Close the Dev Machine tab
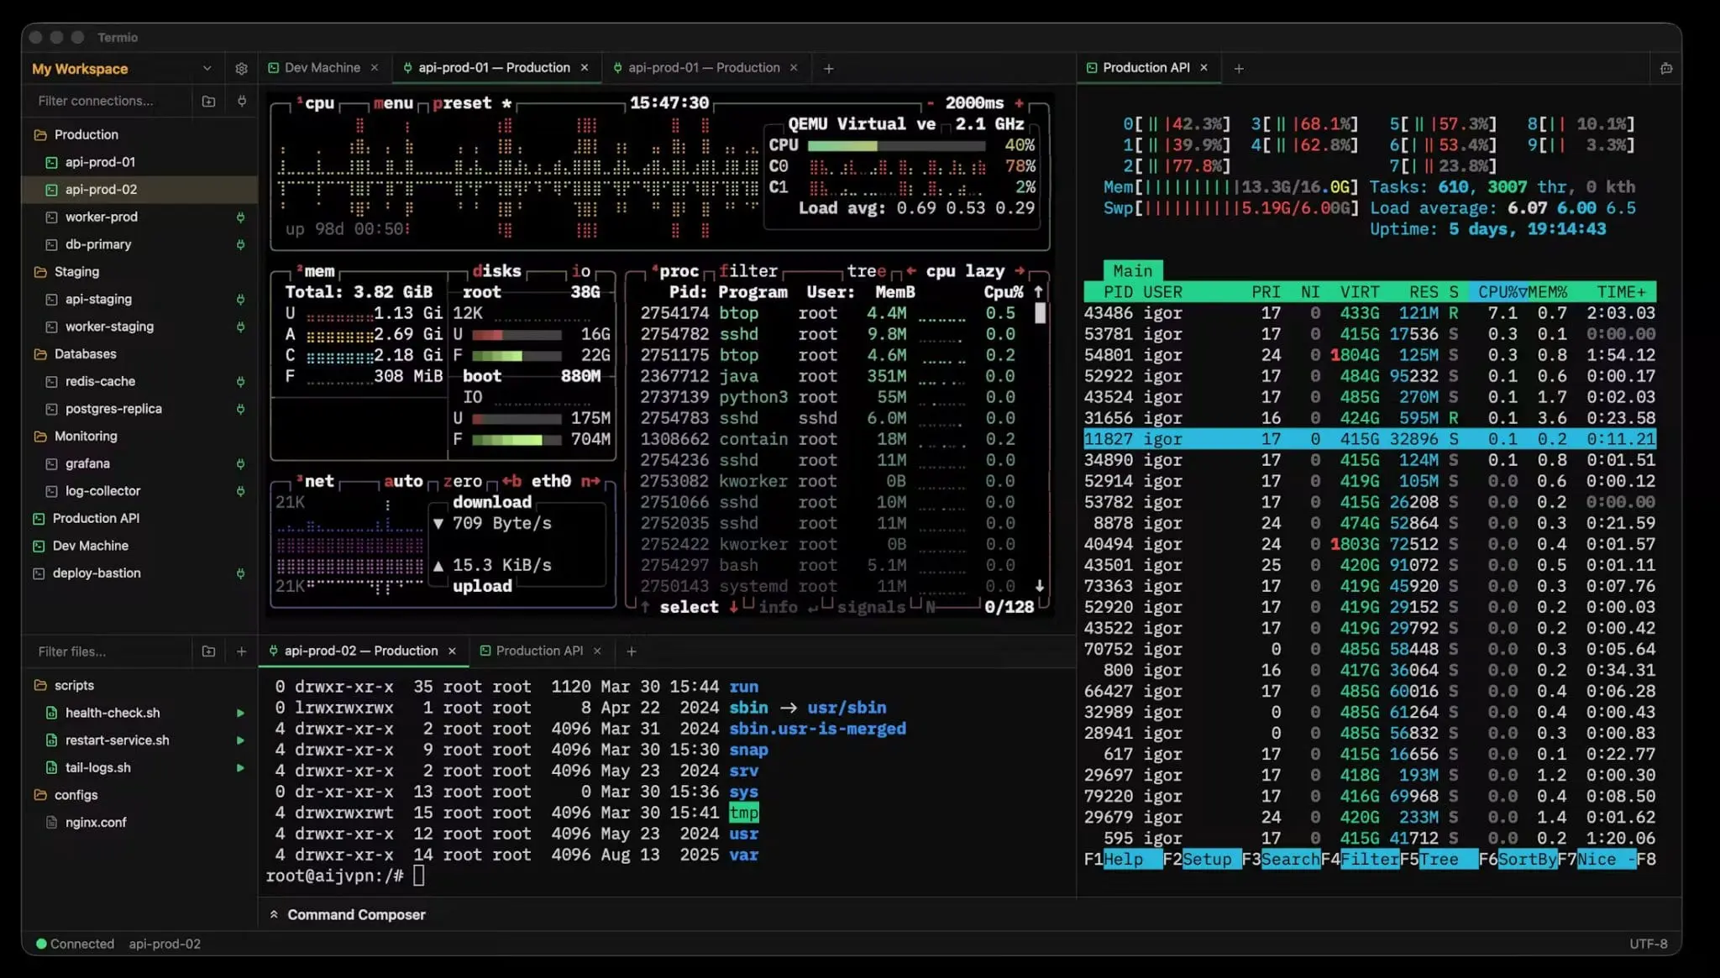This screenshot has width=1720, height=978. pos(375,68)
